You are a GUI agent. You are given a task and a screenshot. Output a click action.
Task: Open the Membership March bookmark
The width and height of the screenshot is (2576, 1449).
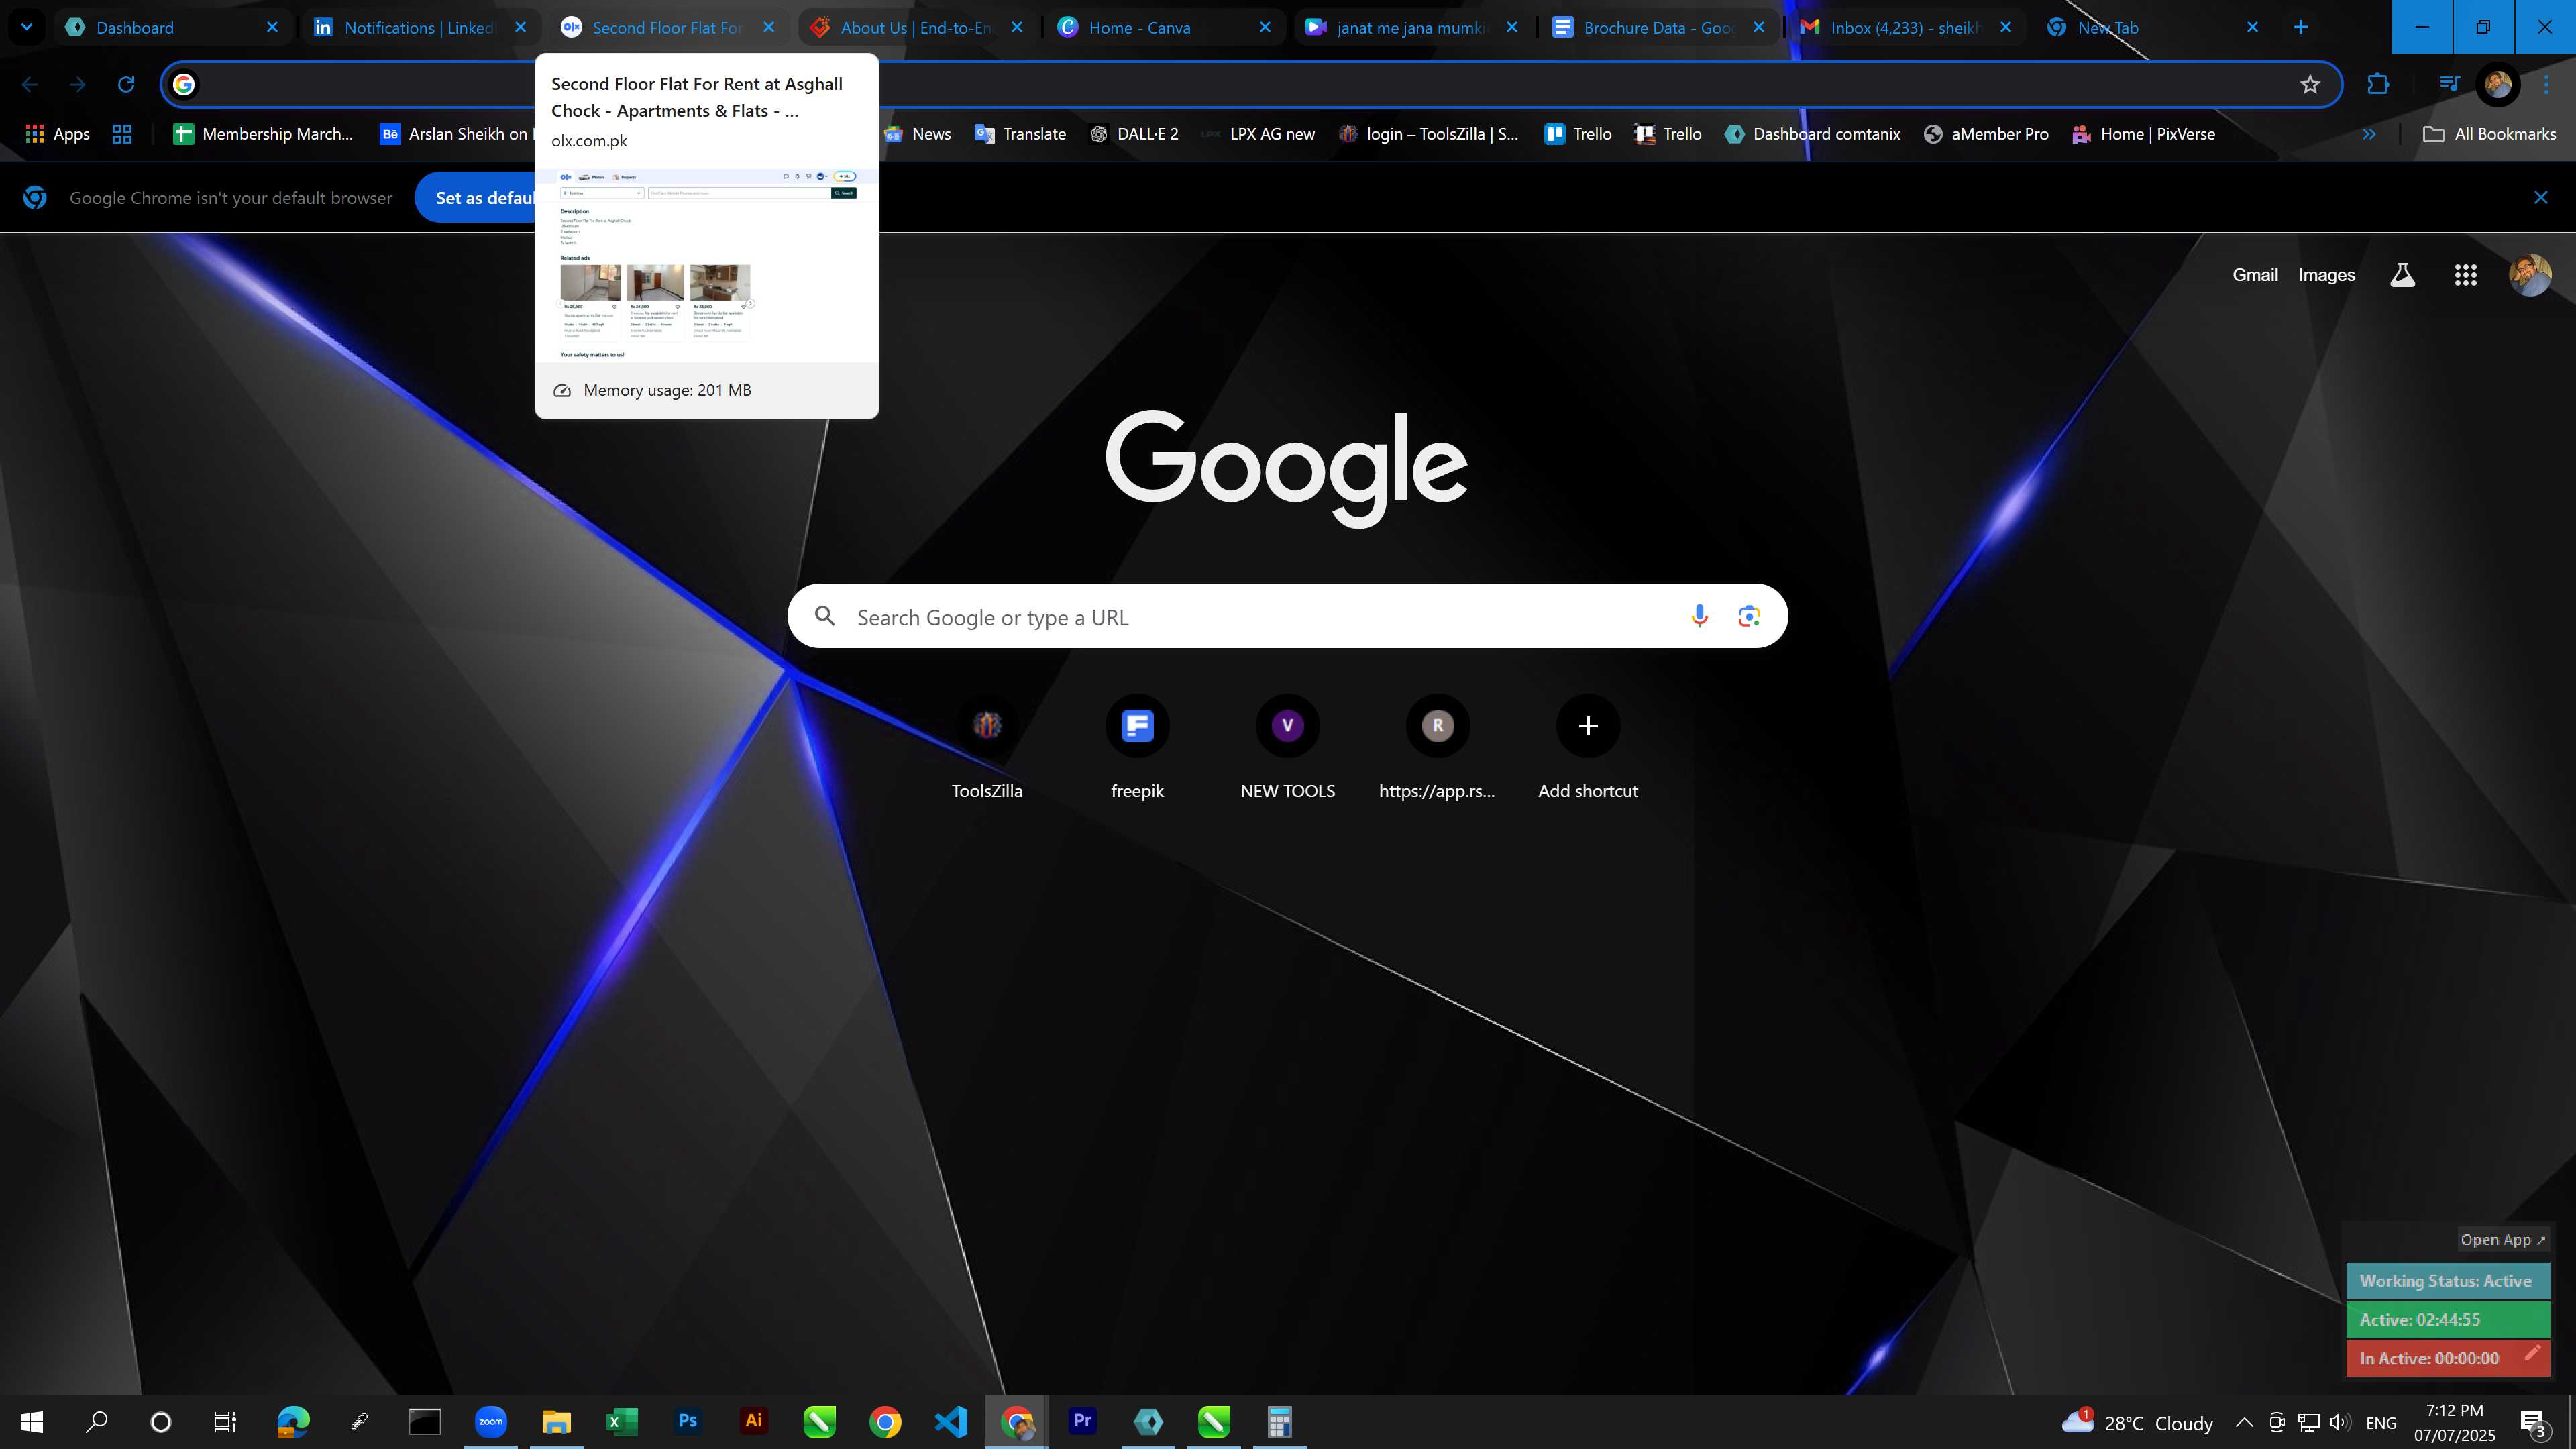pyautogui.click(x=263, y=134)
